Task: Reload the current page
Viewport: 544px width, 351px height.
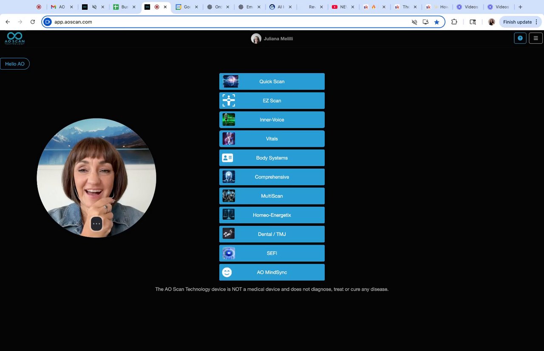Action: 33,22
